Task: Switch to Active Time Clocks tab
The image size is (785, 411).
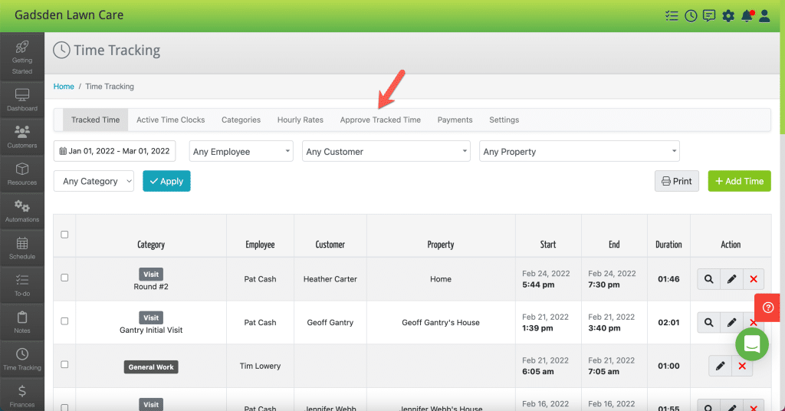Action: tap(171, 120)
